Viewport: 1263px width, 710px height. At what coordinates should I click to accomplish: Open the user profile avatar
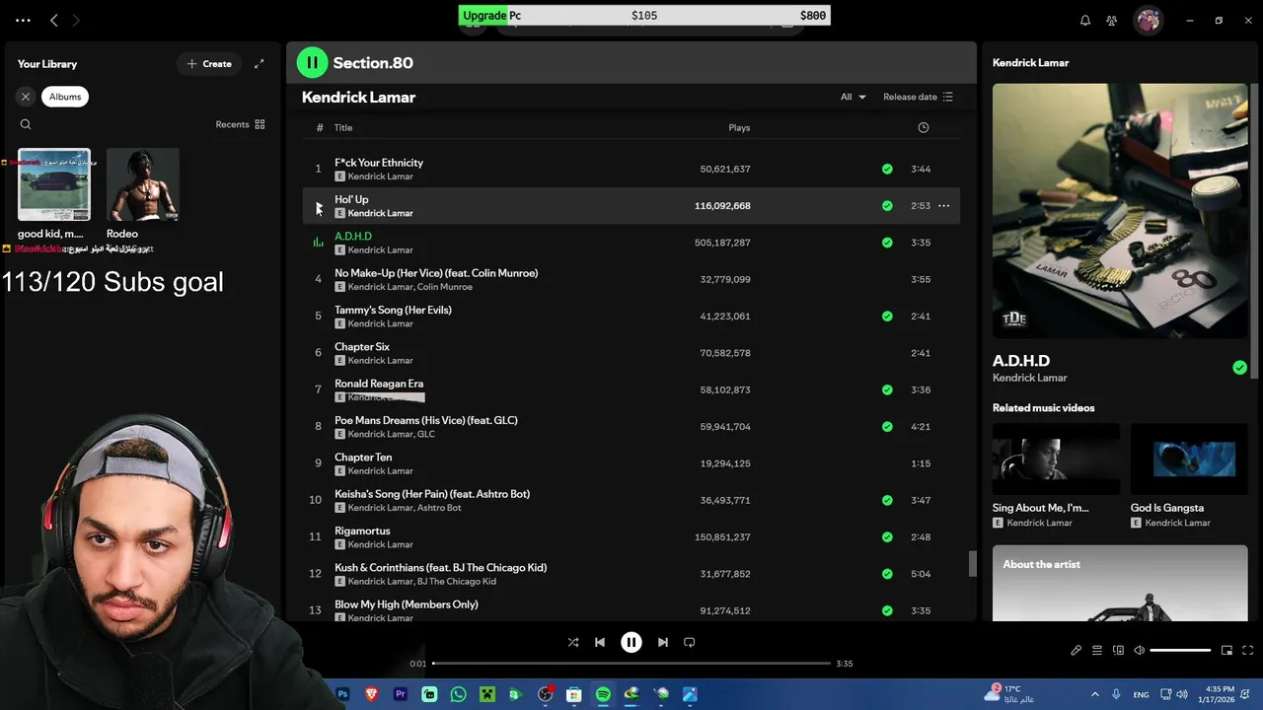(1148, 20)
